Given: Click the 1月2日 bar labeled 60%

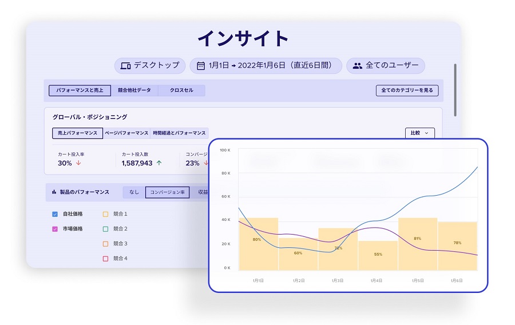Looking at the screenshot, I should [x=298, y=254].
